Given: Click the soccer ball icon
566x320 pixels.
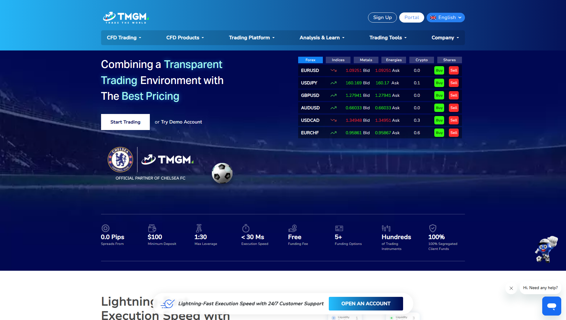Looking at the screenshot, I should click(x=222, y=173).
